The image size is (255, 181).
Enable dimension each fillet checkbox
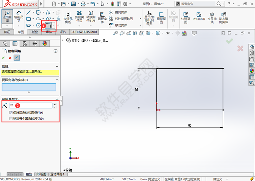pyautogui.click(x=11, y=118)
